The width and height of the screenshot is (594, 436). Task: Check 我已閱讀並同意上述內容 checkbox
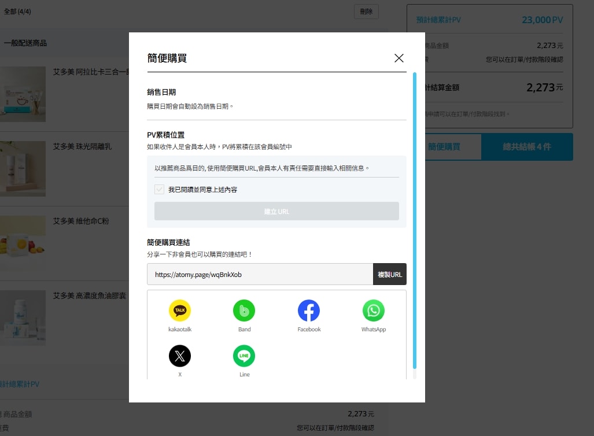[160, 190]
